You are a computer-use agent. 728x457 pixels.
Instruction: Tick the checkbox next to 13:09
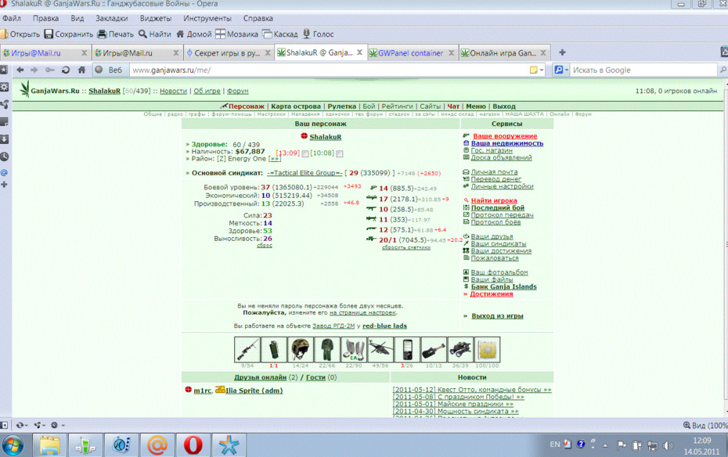pyautogui.click(x=305, y=153)
